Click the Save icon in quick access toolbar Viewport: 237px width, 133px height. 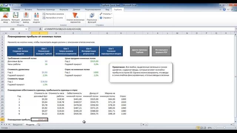(x=6, y=5)
